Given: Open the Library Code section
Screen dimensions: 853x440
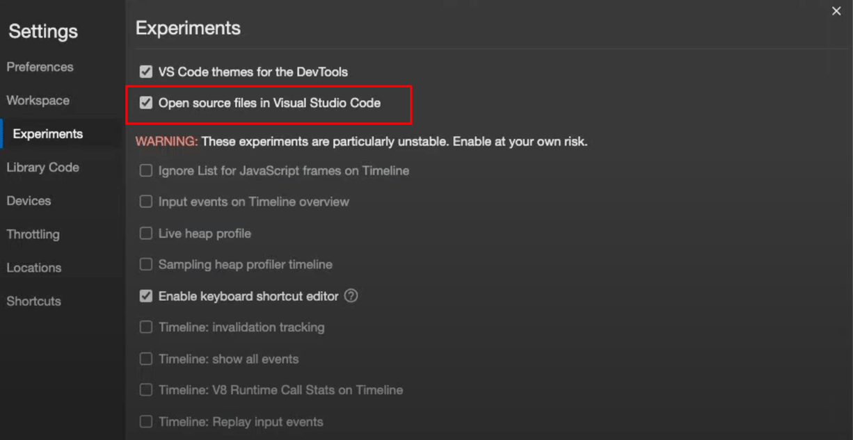Looking at the screenshot, I should pos(42,167).
